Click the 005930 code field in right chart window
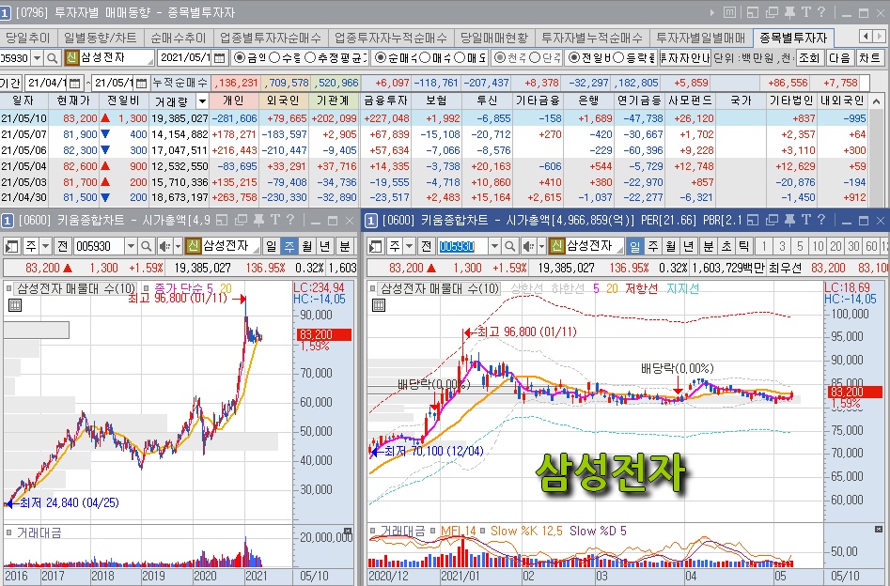This screenshot has width=890, height=586. (461, 246)
